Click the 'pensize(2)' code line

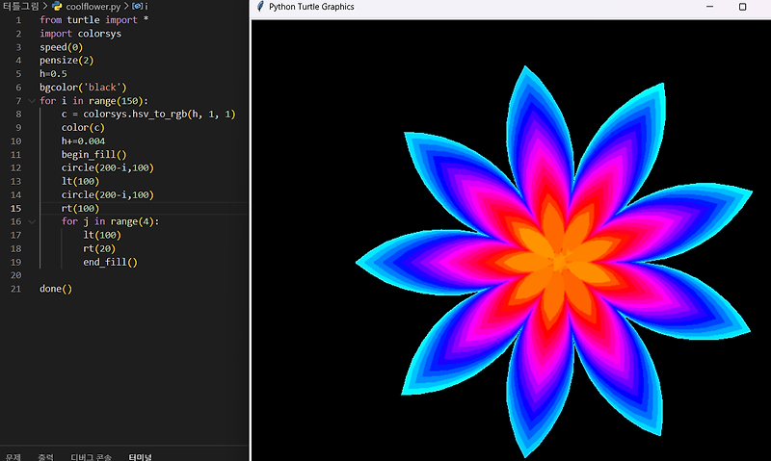66,61
